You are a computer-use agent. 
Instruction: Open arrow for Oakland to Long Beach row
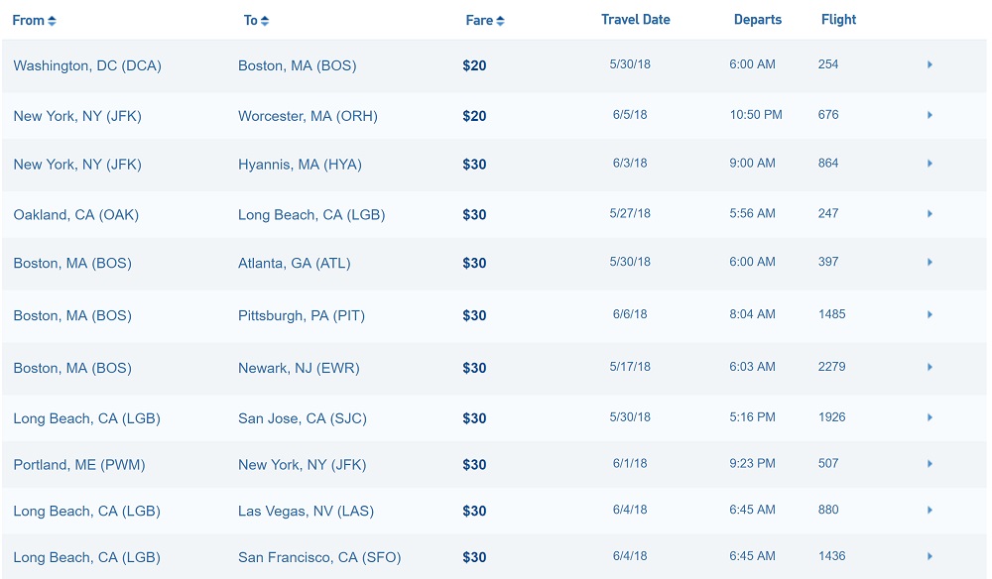[930, 214]
